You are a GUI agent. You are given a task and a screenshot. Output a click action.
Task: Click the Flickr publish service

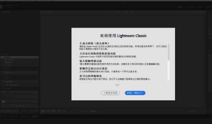19,102
